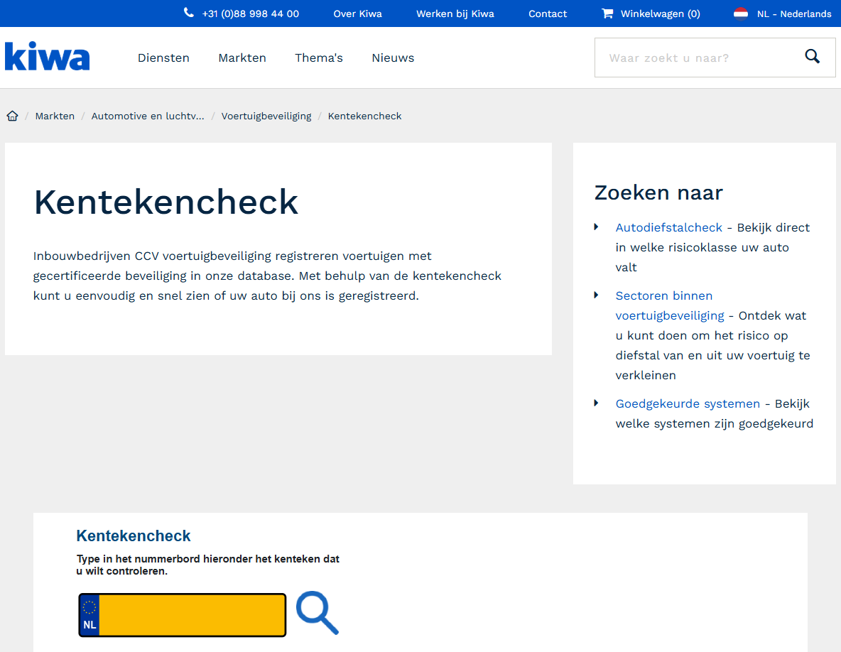Screen dimensions: 841x652
Task: Click the large Kentekencheck page heading
Action: [166, 202]
